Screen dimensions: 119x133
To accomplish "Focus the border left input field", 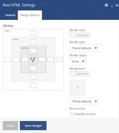I will click(x=16, y=59).
